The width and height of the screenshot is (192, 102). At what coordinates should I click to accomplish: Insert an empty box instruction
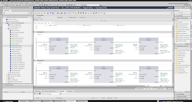click(x=45, y=23)
